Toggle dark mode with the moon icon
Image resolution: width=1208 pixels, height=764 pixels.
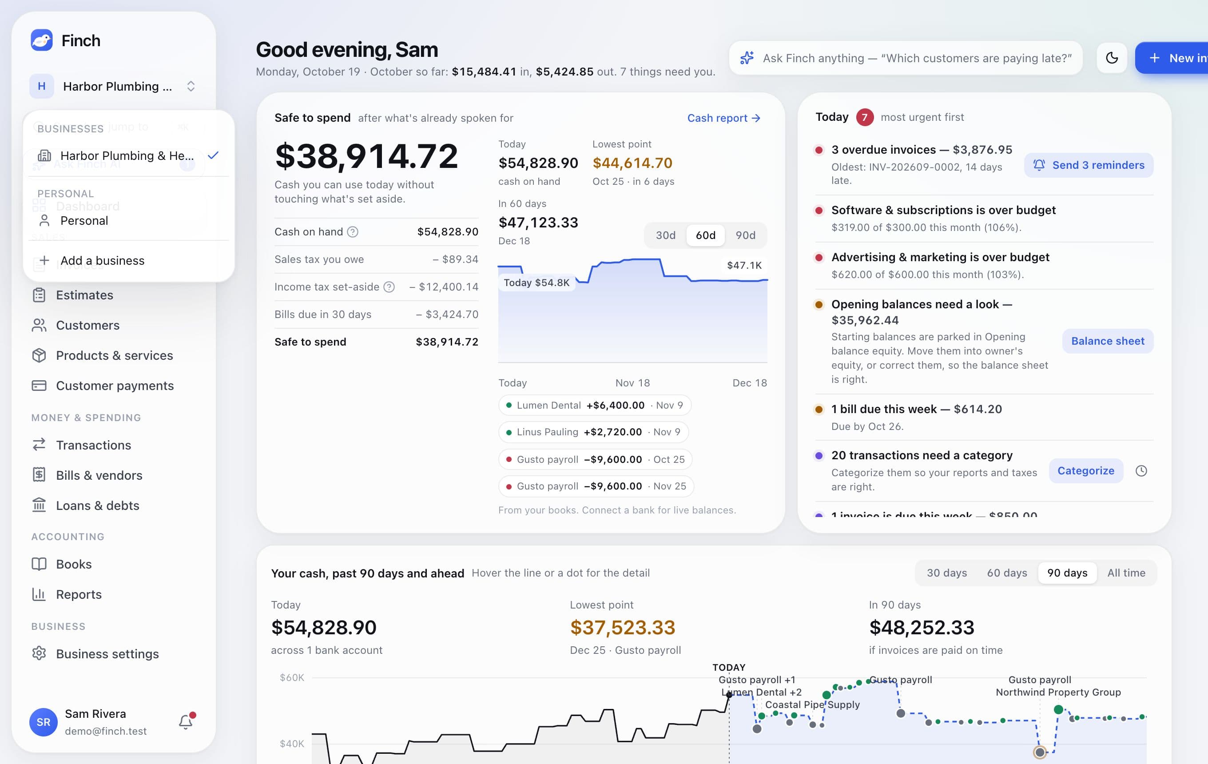[x=1112, y=58]
